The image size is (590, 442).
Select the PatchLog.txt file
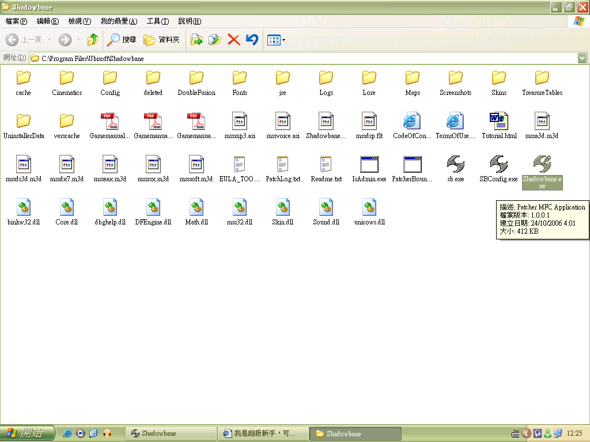283,170
